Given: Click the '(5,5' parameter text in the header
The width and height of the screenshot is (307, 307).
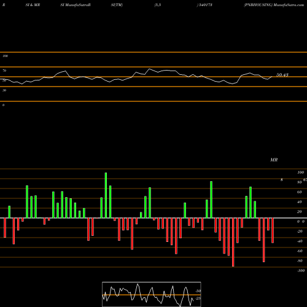Looking at the screenshot, I should (158, 5).
